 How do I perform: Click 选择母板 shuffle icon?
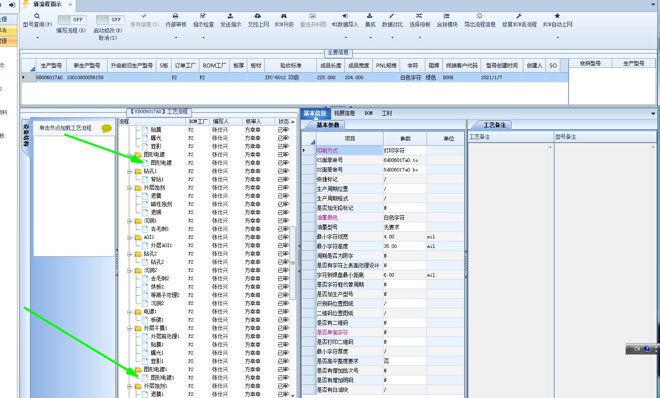[x=419, y=16]
